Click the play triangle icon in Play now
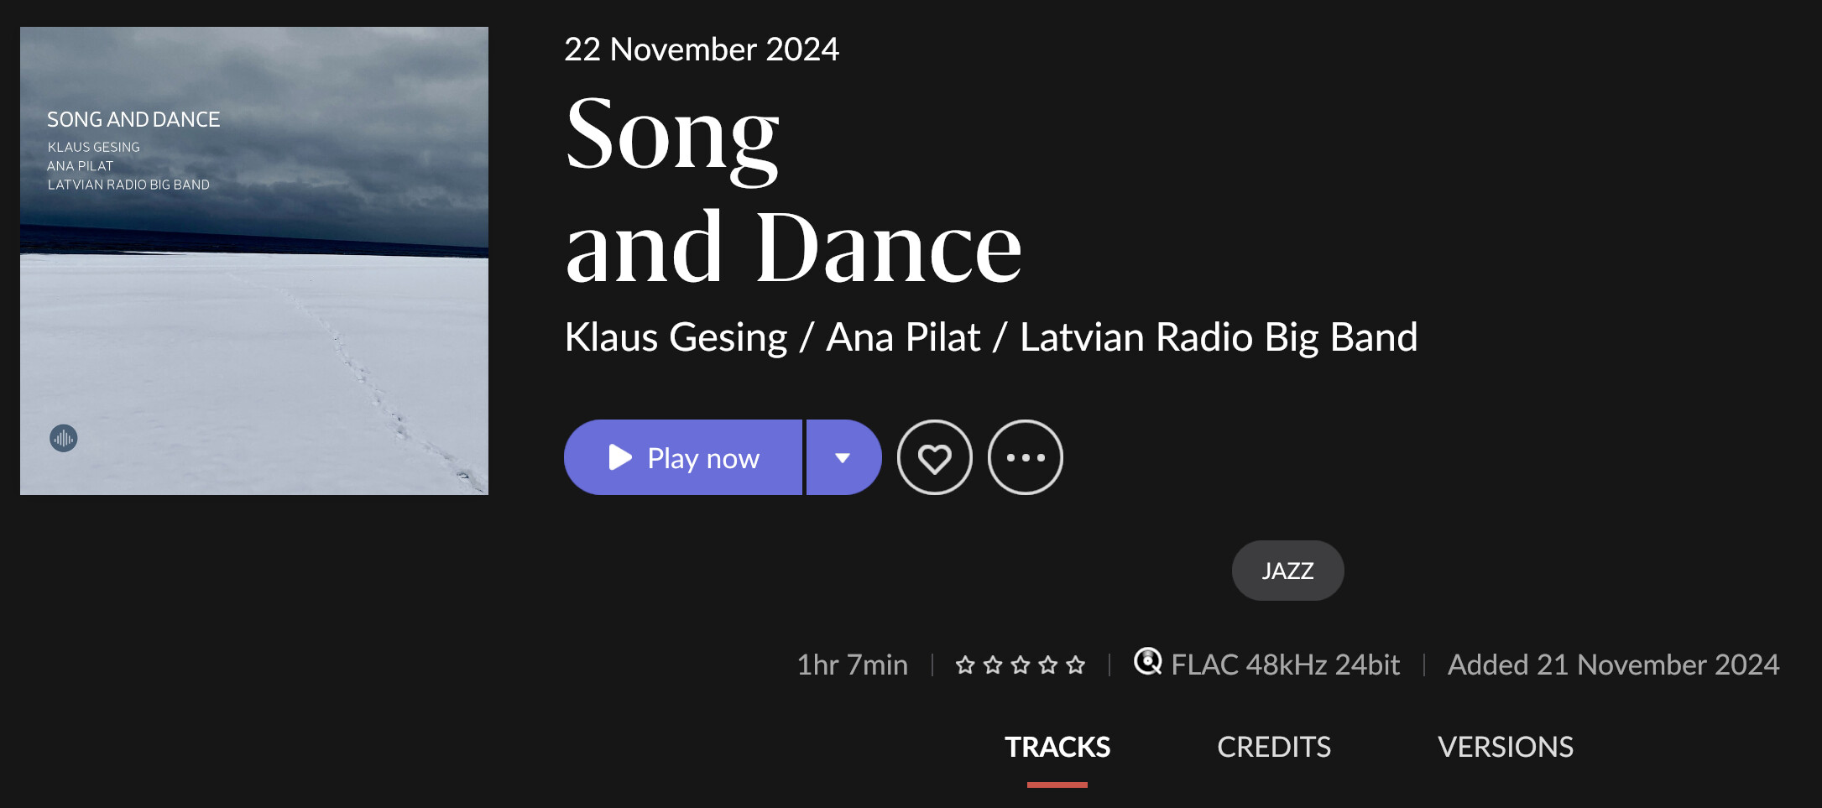Viewport: 1822px width, 808px height. click(620, 457)
